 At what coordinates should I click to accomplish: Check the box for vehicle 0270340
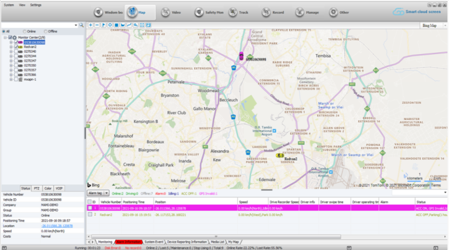(x=16, y=51)
